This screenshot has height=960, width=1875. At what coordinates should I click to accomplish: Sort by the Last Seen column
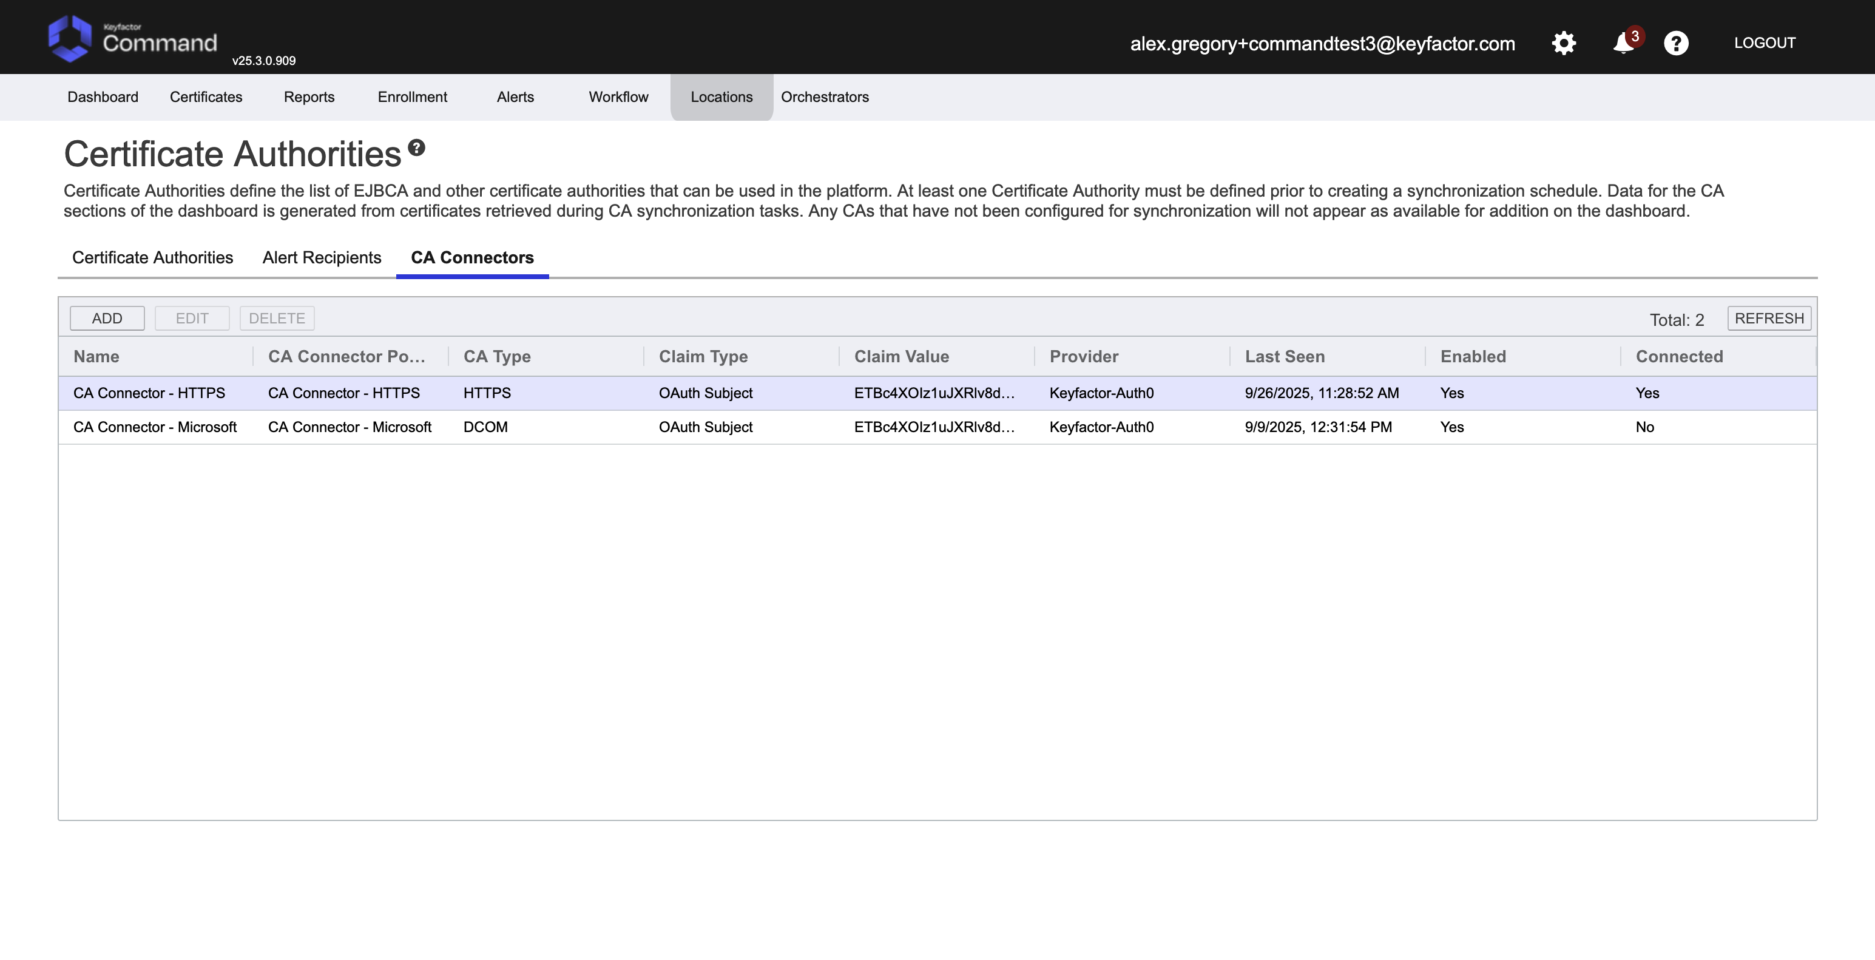click(1284, 357)
